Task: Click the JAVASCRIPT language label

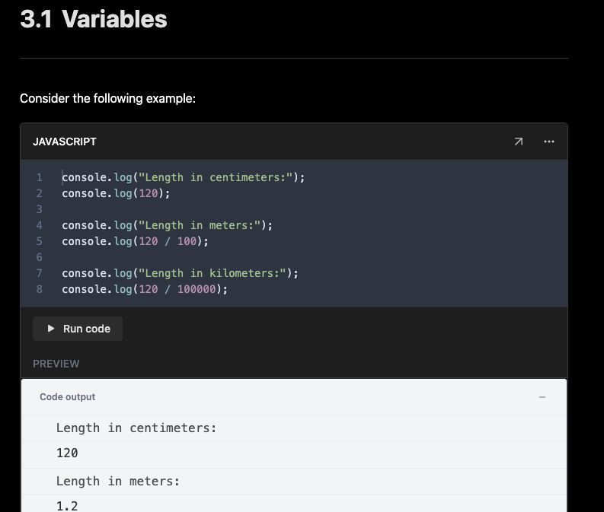Action: (64, 142)
